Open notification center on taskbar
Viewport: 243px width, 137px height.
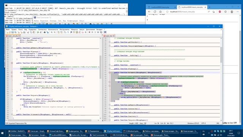click(x=239, y=133)
